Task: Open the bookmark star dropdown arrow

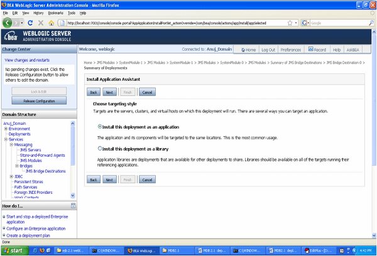Action: pos(296,23)
